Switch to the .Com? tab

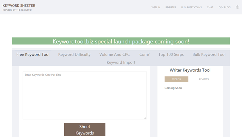[x=144, y=54]
